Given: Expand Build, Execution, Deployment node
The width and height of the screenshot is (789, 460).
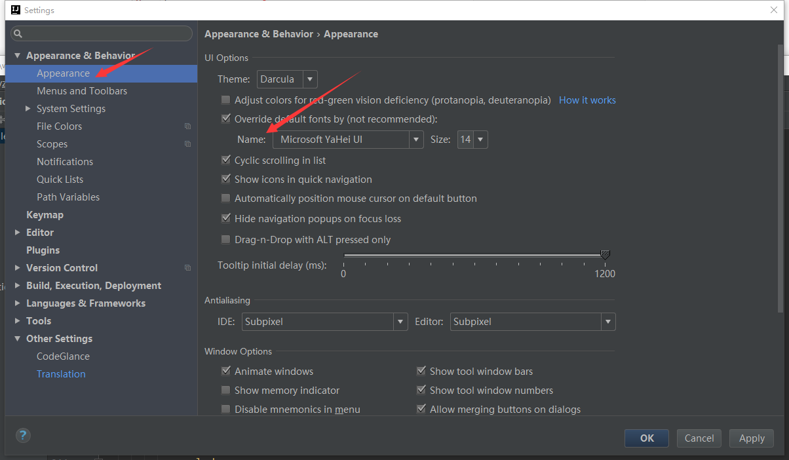Looking at the screenshot, I should click(18, 286).
